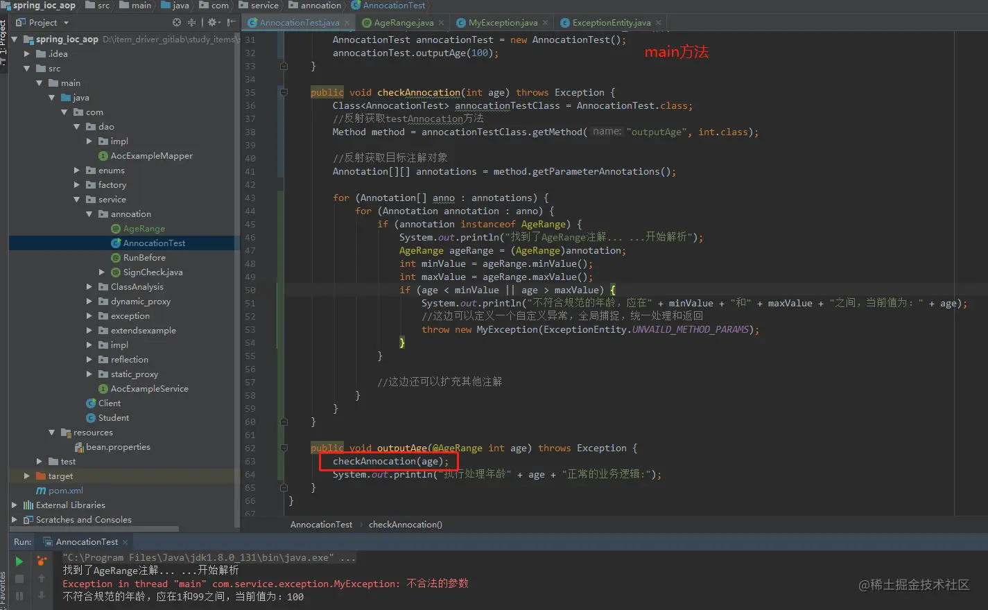The height and width of the screenshot is (610, 988).
Task: Close the MyException.java editor tab
Action: pos(545,23)
